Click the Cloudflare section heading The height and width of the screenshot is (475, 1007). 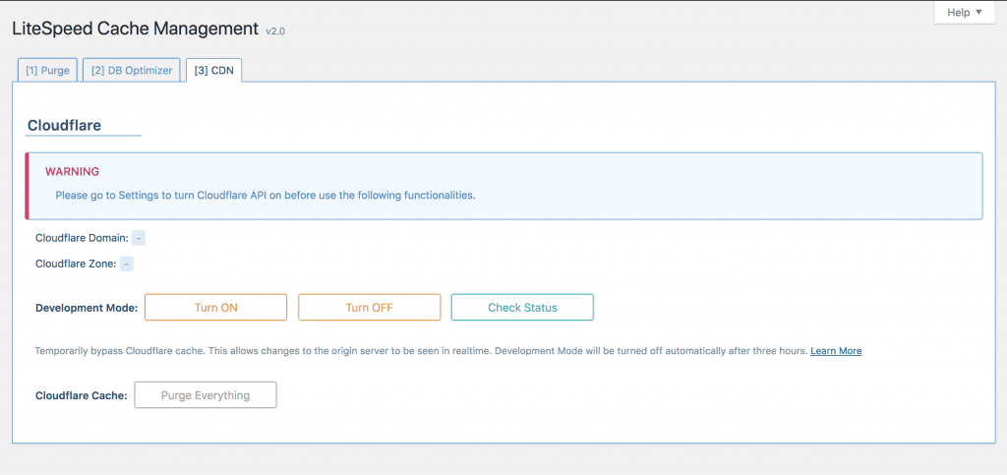pos(64,125)
